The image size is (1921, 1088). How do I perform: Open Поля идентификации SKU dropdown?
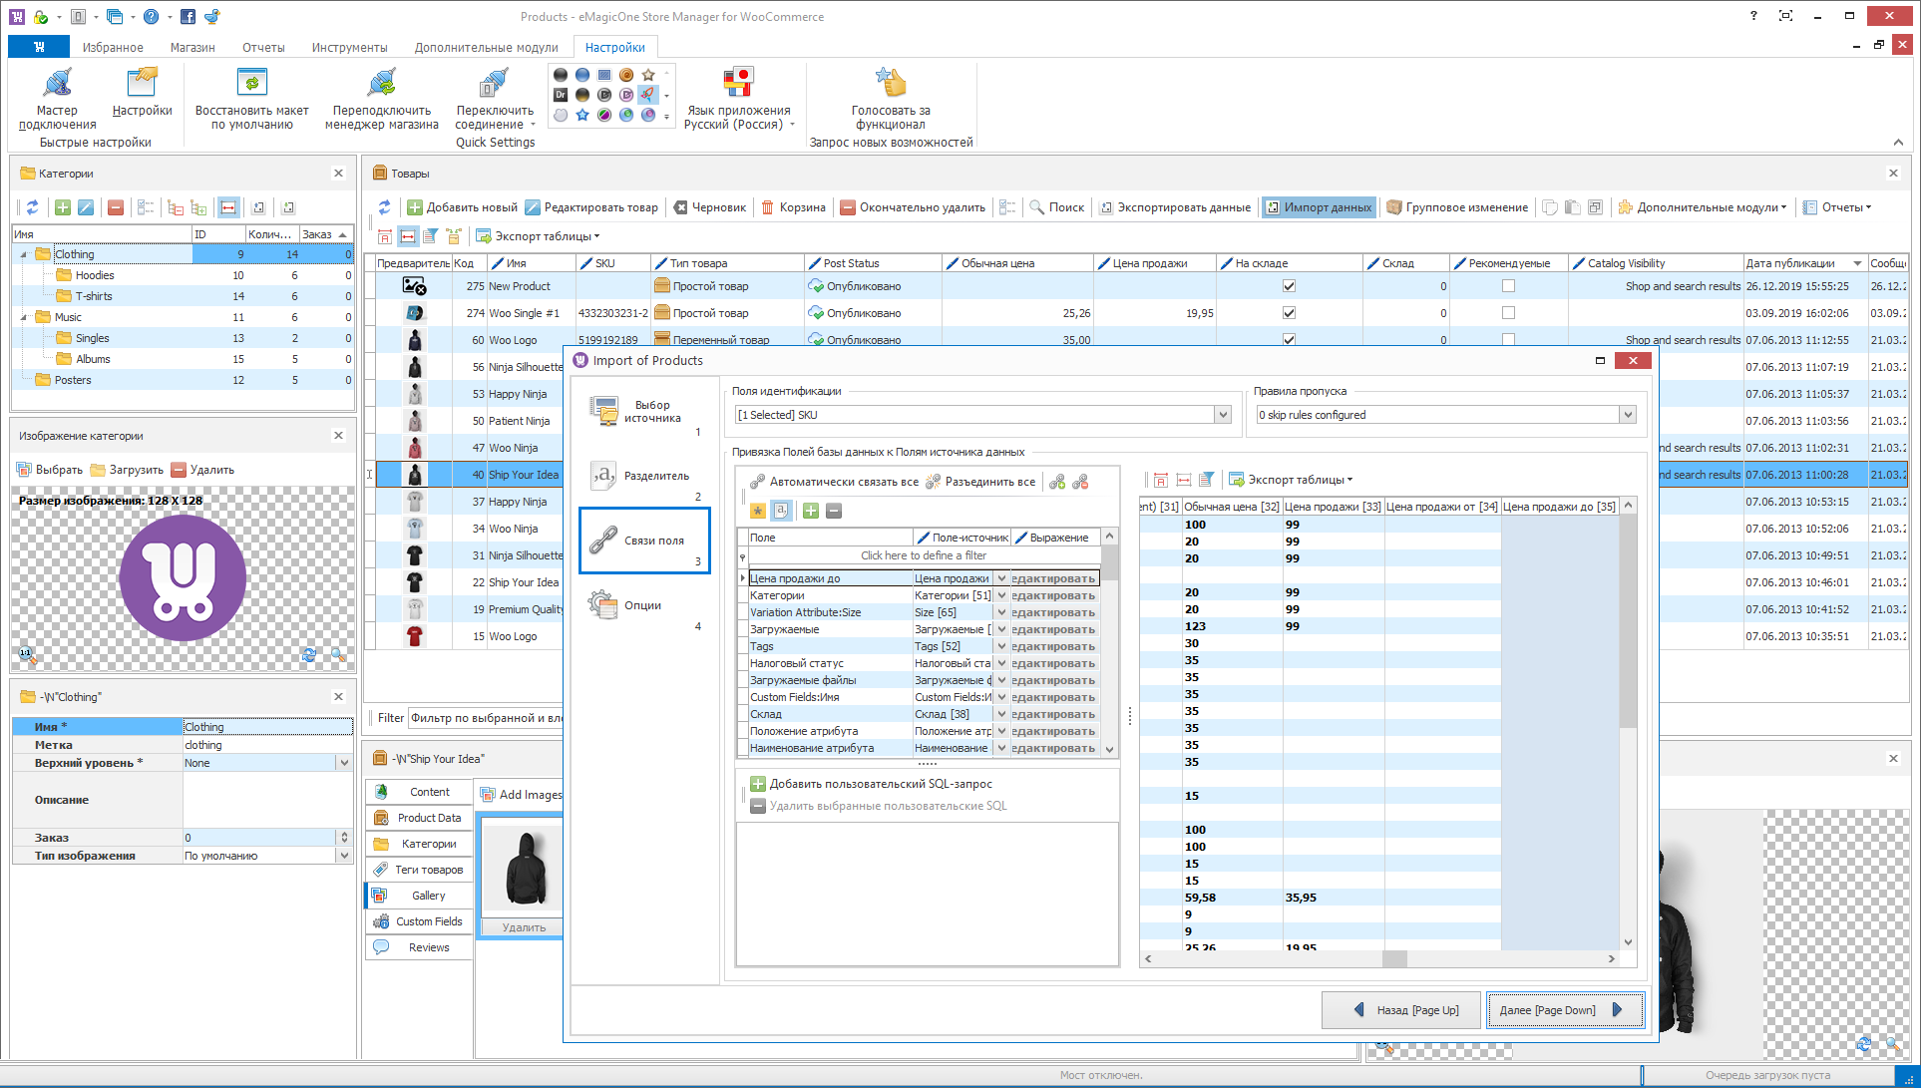(1223, 415)
